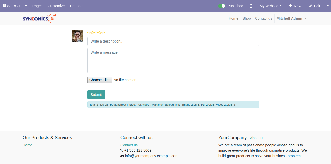The height and width of the screenshot is (164, 331).
Task: Toggle the Published switch
Action: [222, 6]
